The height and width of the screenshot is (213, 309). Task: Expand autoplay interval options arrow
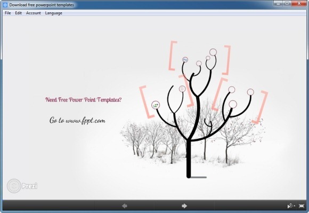click(295, 206)
